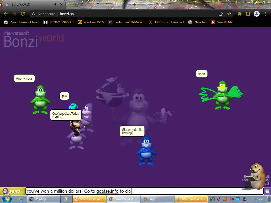Screen dimensions: 271x203
Task: Switch to Select New Ta... taskbar window
Action: [89, 199]
